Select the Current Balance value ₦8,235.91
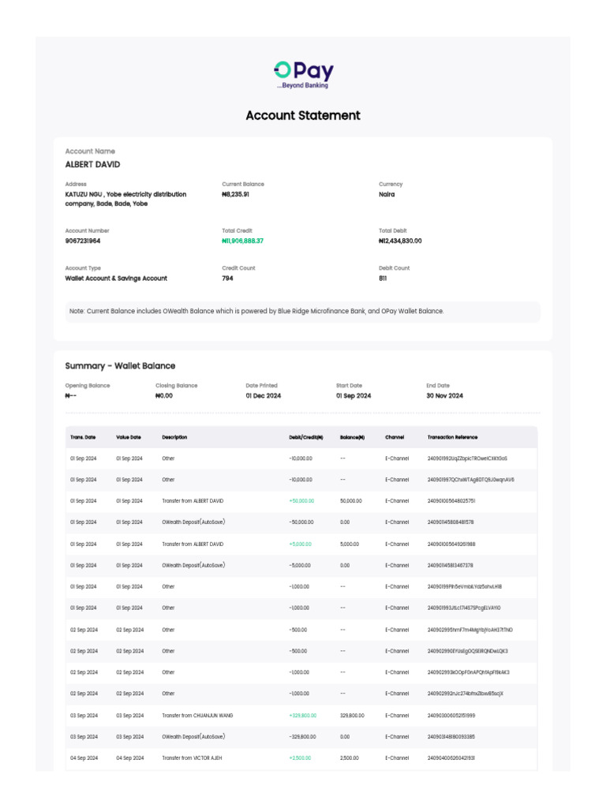 click(235, 195)
